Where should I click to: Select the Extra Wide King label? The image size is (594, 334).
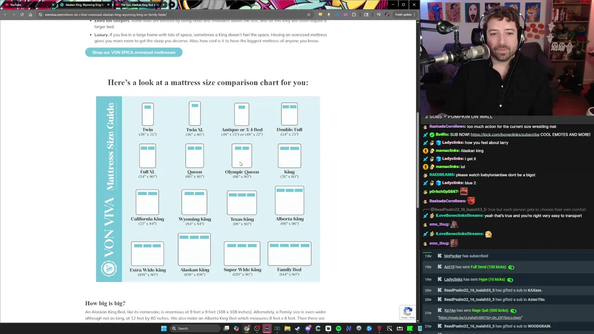(x=148, y=270)
